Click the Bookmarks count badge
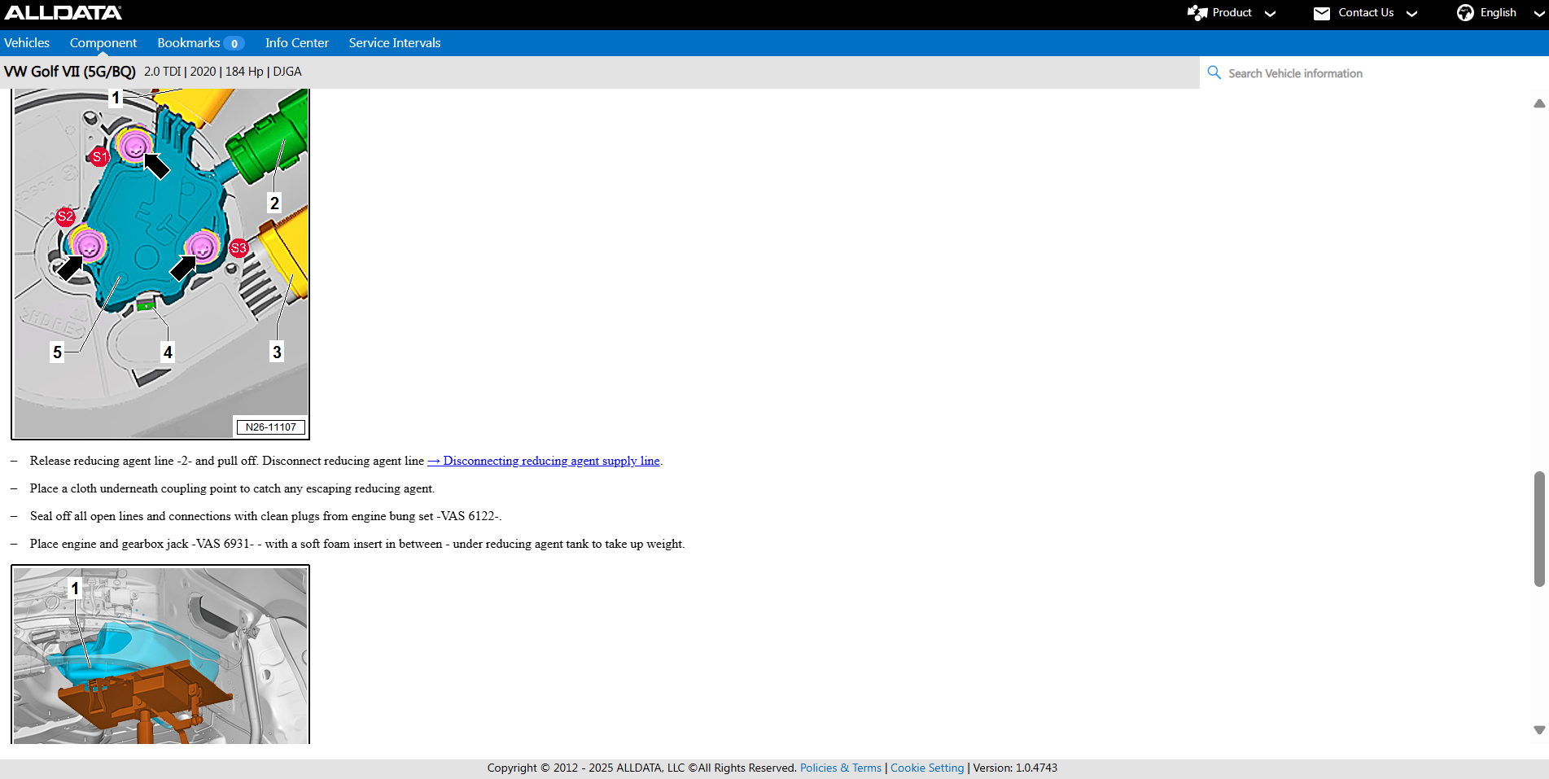This screenshot has width=1549, height=779. (234, 44)
